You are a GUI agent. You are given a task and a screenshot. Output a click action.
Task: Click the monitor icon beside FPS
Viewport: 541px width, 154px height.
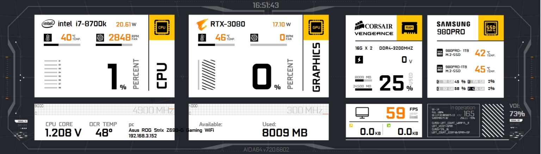tap(362, 113)
